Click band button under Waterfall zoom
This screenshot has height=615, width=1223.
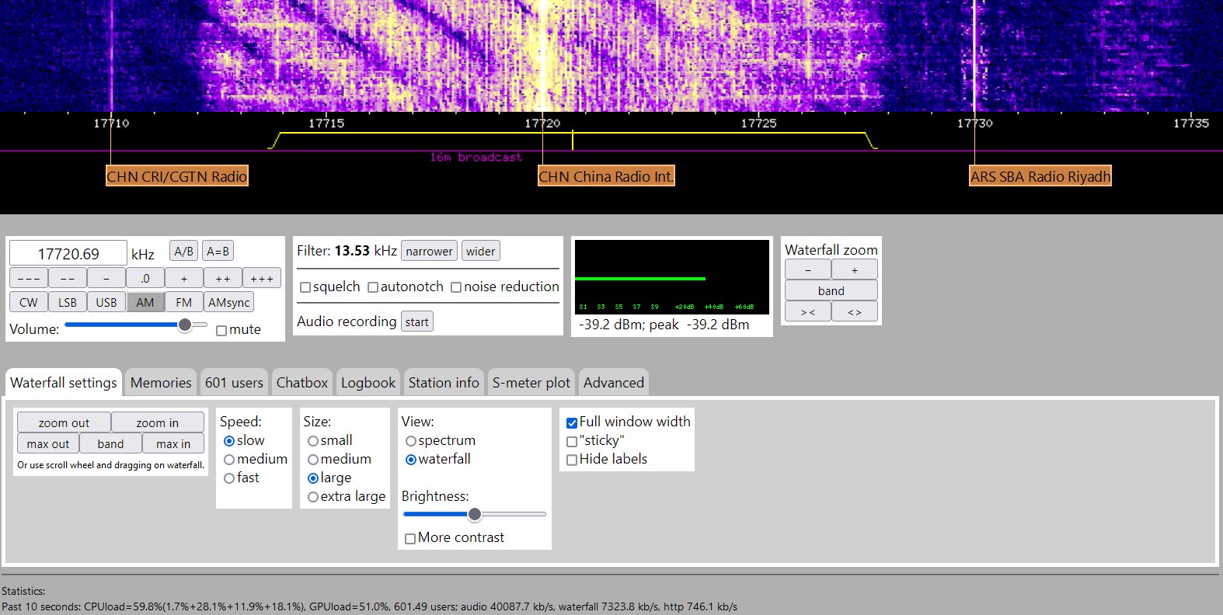(831, 290)
